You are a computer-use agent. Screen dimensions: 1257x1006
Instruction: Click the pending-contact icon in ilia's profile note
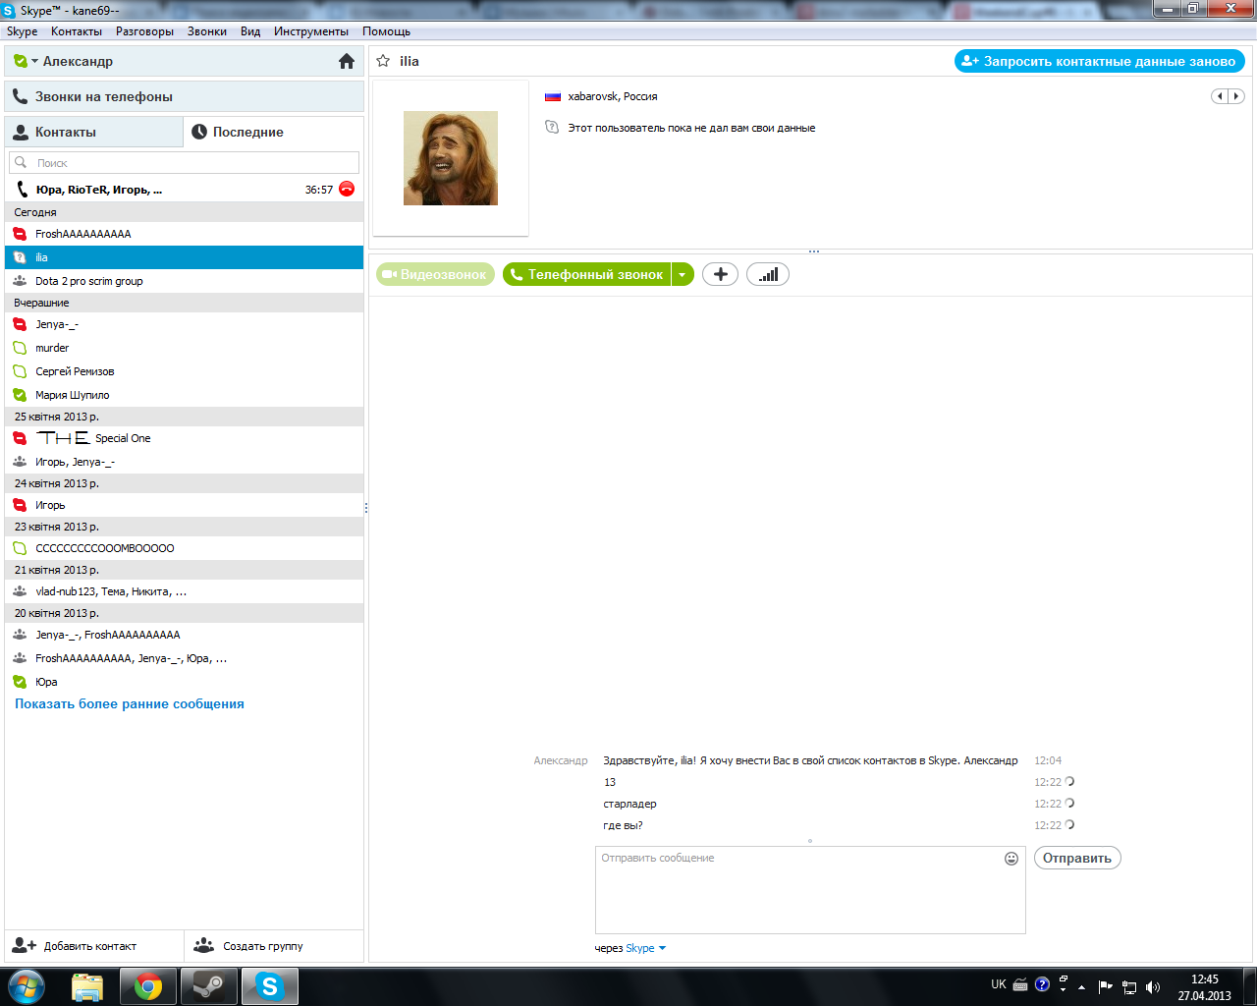click(552, 128)
